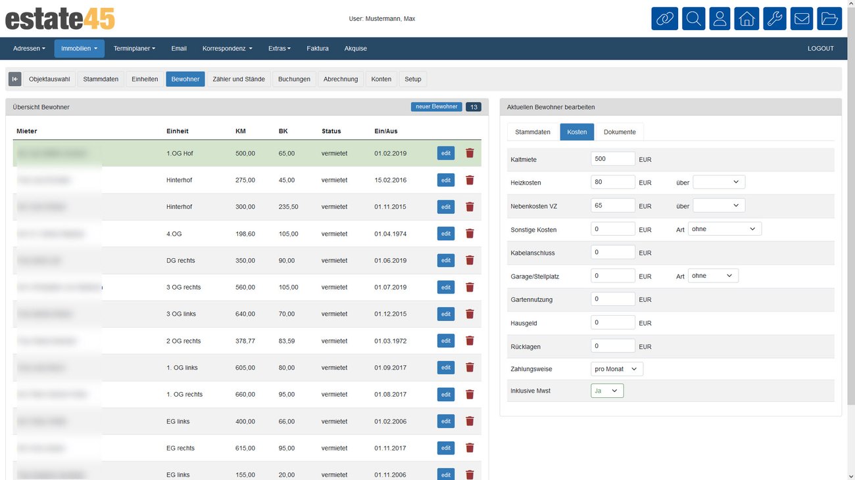This screenshot has width=855, height=480.
Task: Open the Akquise menu item
Action: tap(356, 49)
